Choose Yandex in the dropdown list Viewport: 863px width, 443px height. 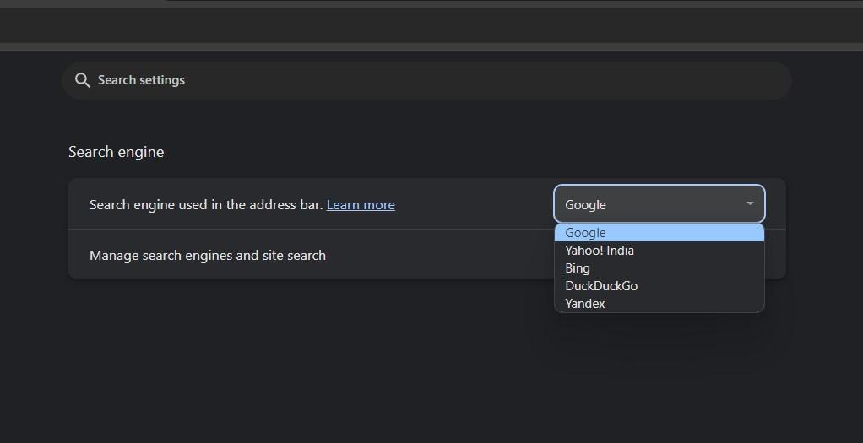coord(585,304)
